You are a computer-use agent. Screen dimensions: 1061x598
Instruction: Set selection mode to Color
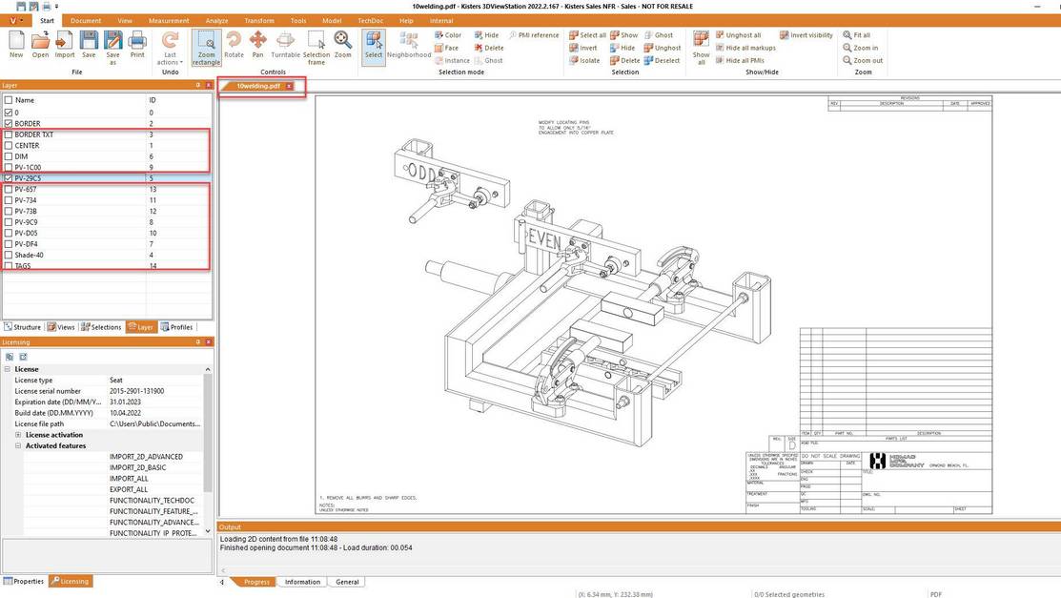tap(448, 35)
